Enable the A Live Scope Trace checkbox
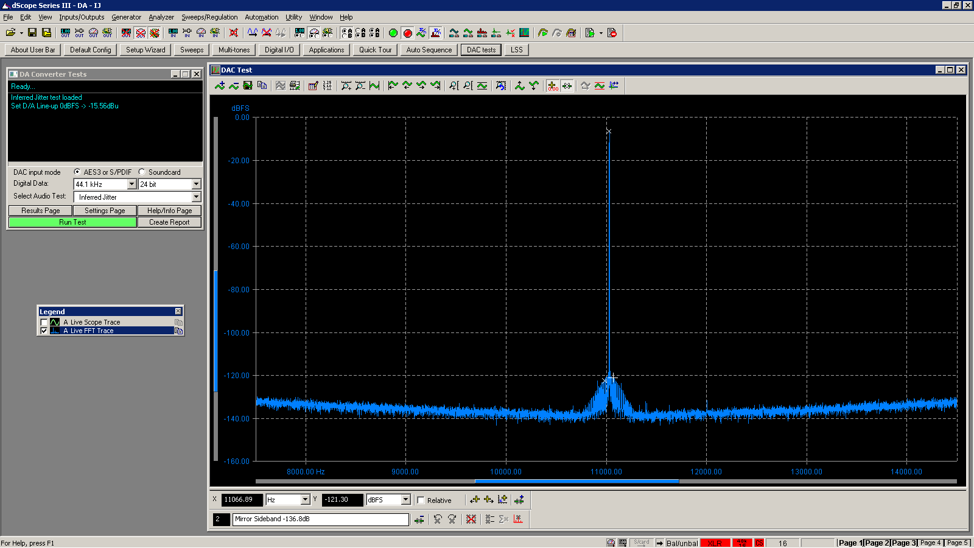 point(44,323)
